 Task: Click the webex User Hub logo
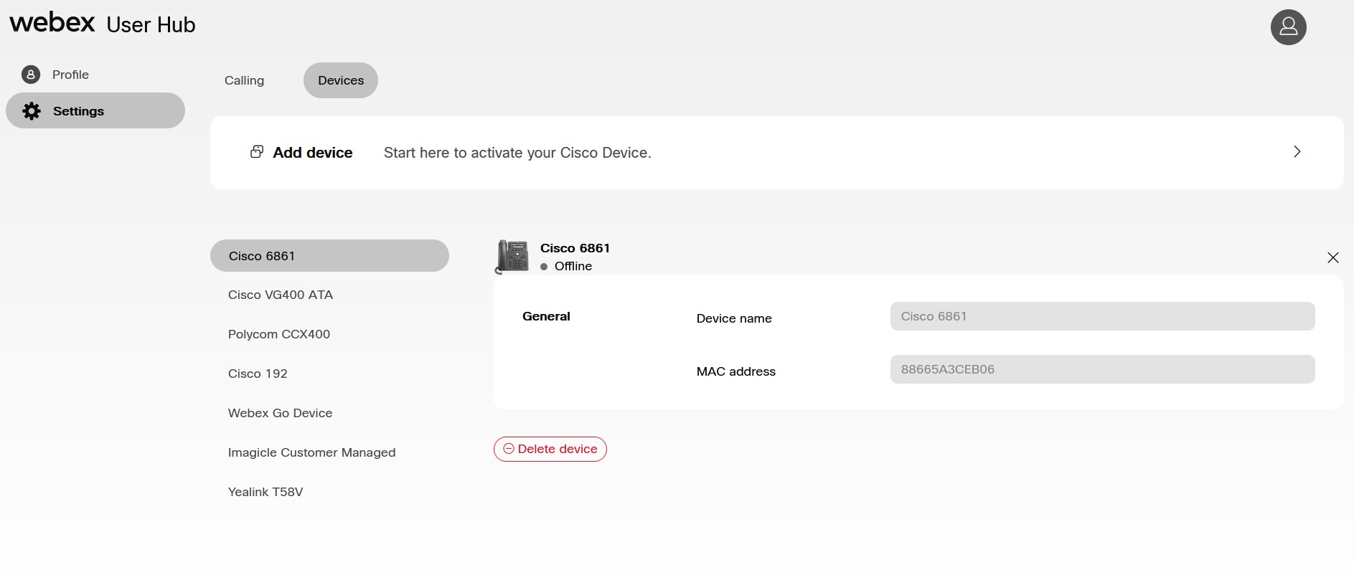coord(102,24)
